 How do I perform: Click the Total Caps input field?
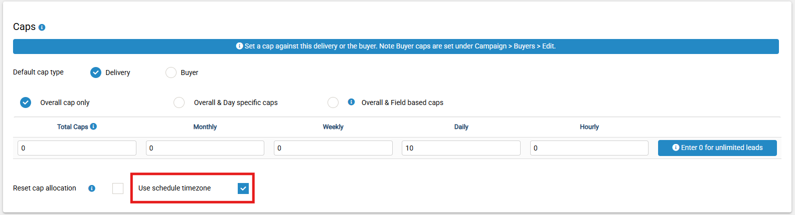click(x=77, y=148)
